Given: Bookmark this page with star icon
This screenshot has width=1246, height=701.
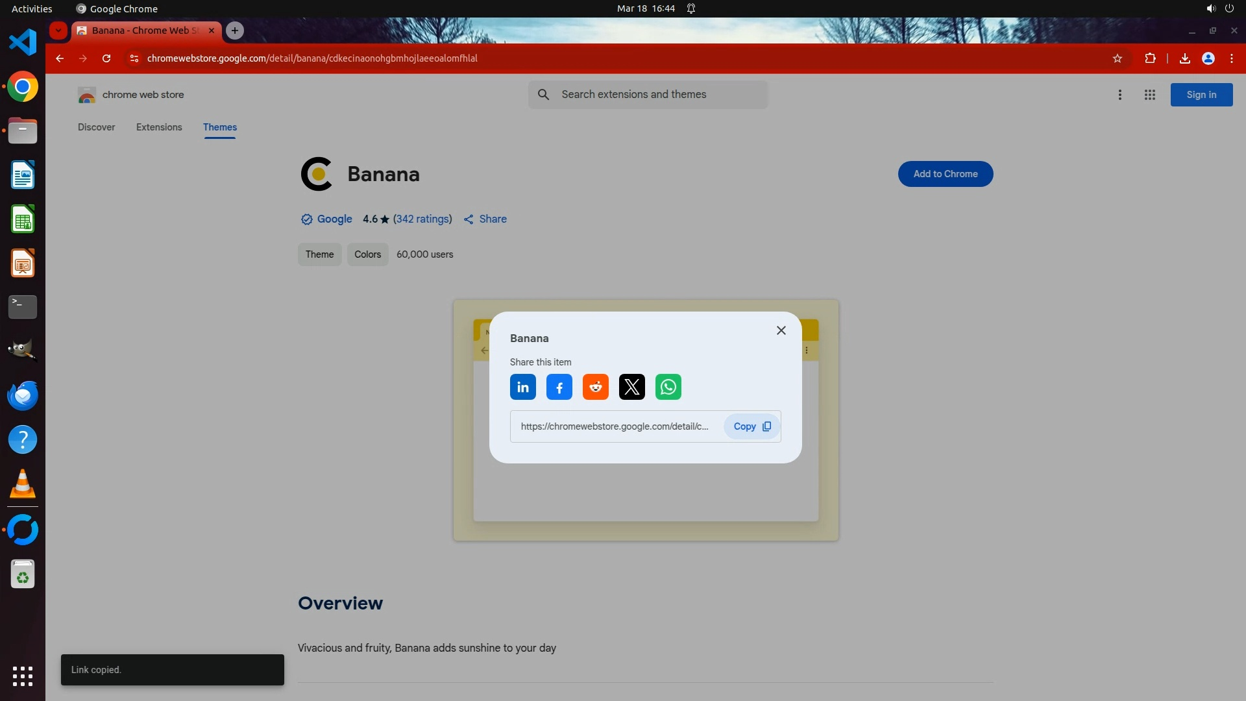Looking at the screenshot, I should click(x=1117, y=58).
